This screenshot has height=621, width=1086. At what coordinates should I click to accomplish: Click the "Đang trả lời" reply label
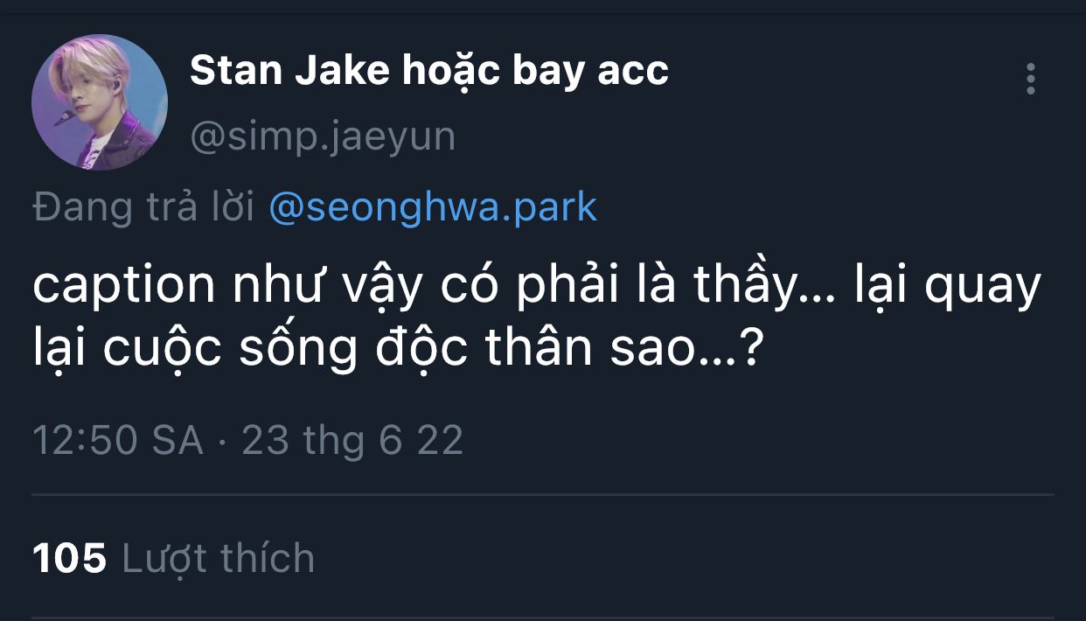pos(143,207)
